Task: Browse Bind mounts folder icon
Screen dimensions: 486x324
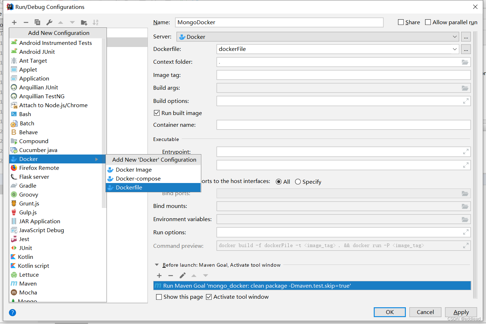Action: point(465,207)
